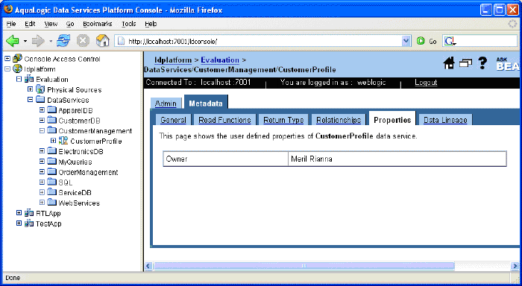
Task: Click the Google search engine icon
Action: (450, 41)
